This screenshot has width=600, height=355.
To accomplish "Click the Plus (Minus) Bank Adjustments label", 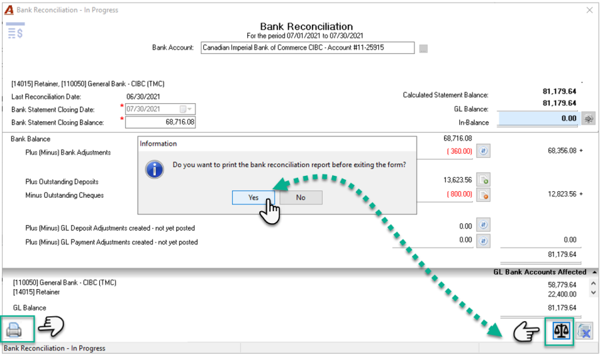I will click(x=68, y=153).
